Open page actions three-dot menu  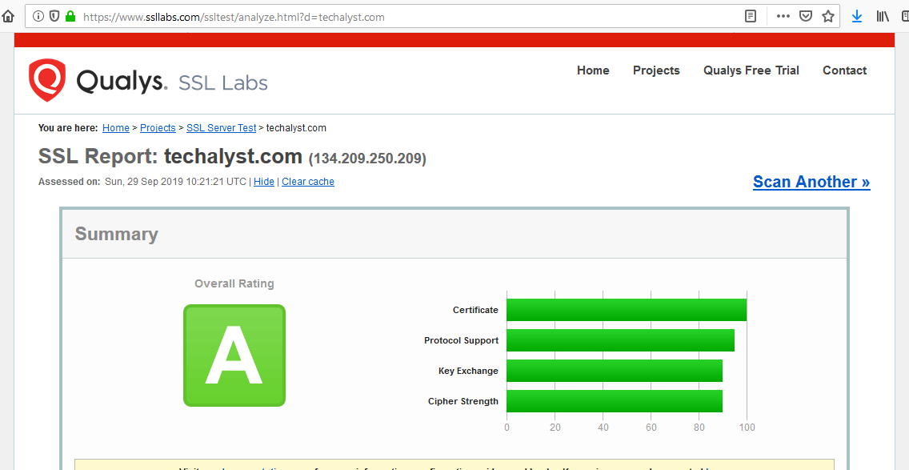pyautogui.click(x=783, y=16)
